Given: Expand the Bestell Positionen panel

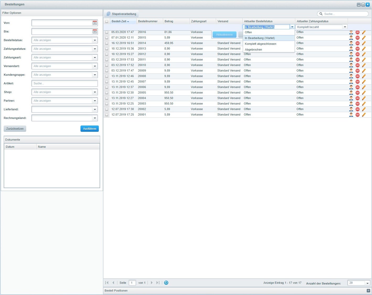Looking at the screenshot, I should tap(368, 291).
